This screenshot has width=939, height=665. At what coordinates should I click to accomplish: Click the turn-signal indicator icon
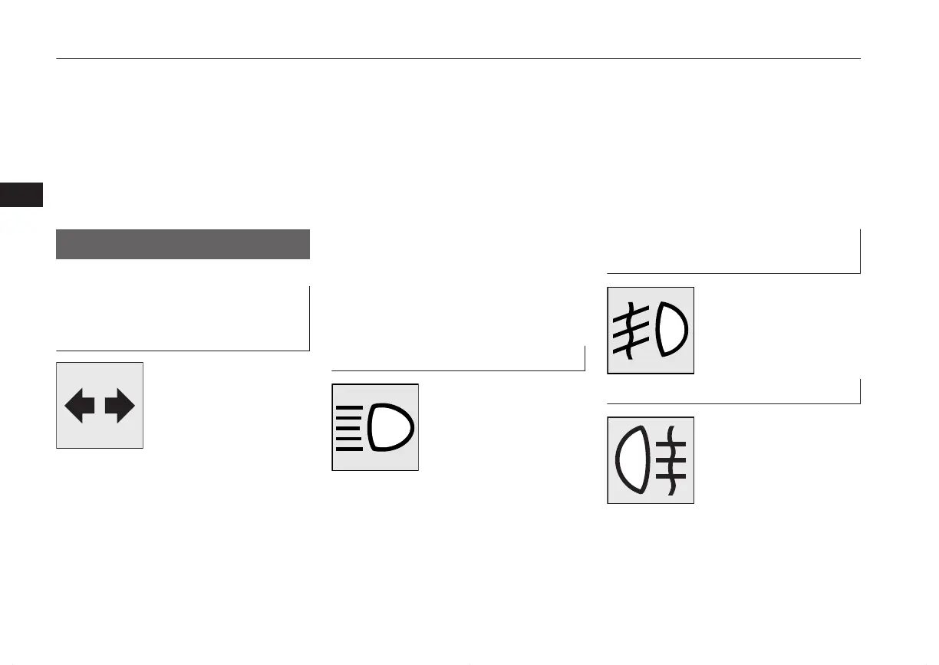click(100, 405)
